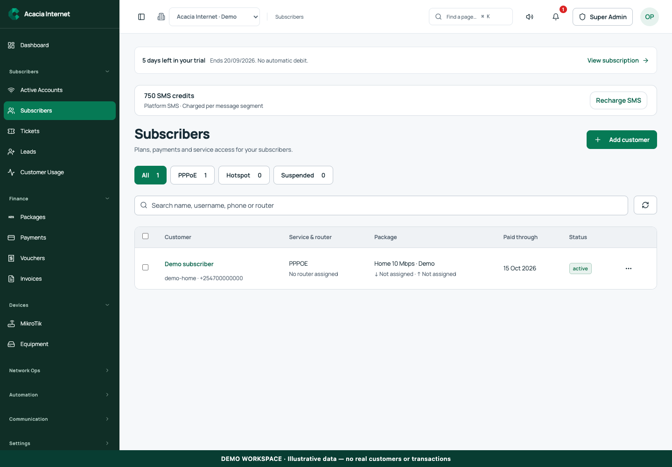Open the Demo subscriber link
Viewport: 672px width, 467px height.
point(189,264)
